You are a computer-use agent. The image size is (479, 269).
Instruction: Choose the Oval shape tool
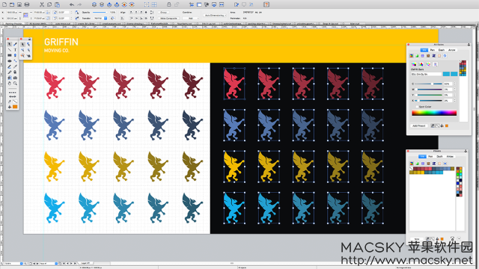[x=10, y=61]
